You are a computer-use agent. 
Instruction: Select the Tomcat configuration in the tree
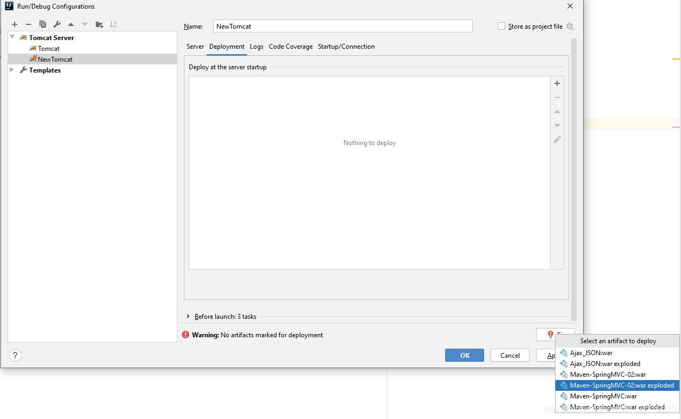point(49,48)
